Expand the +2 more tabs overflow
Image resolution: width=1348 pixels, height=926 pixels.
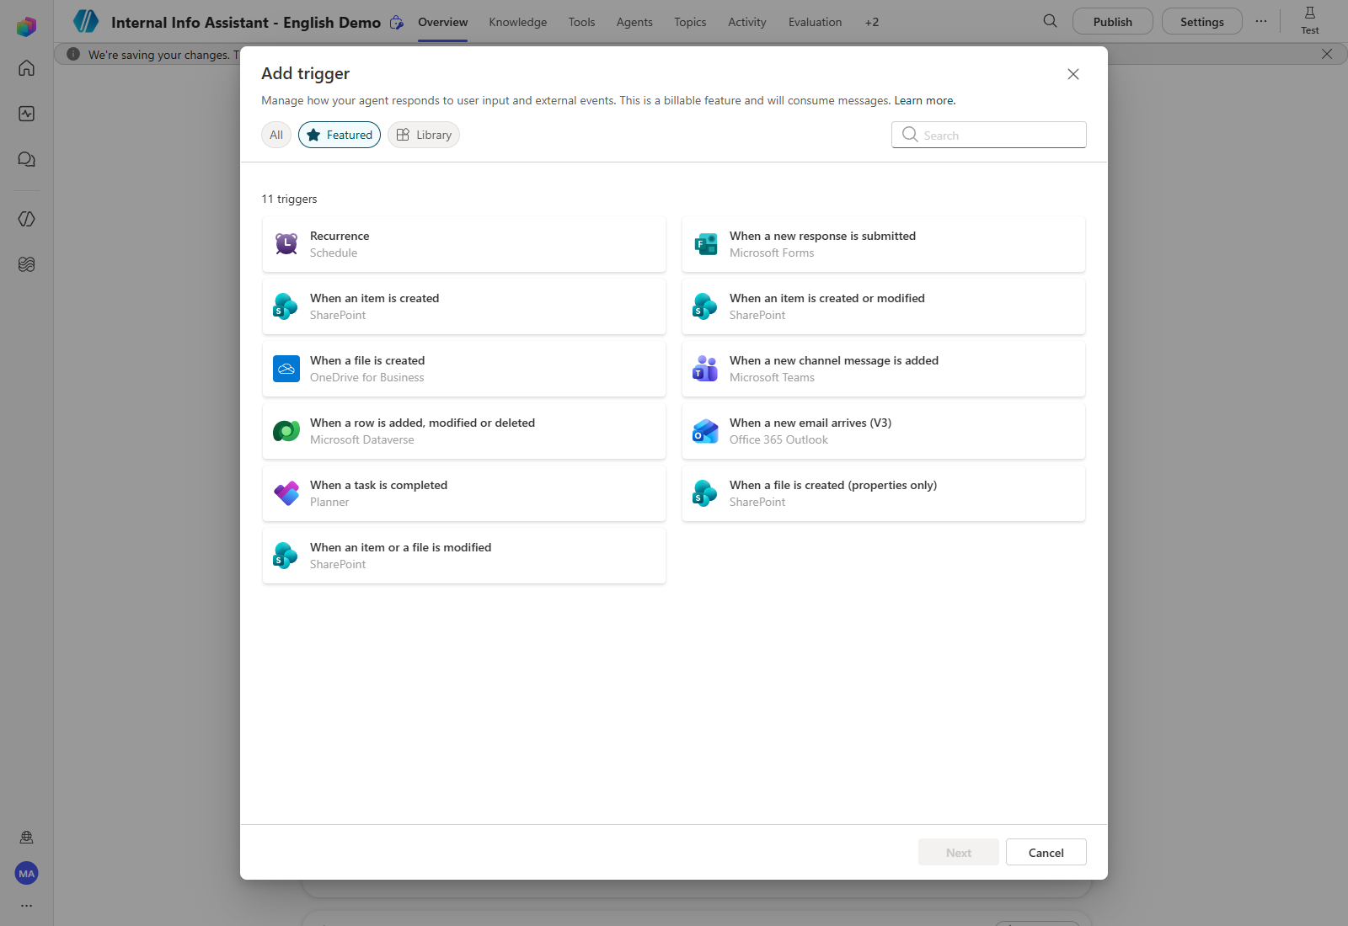click(x=872, y=22)
